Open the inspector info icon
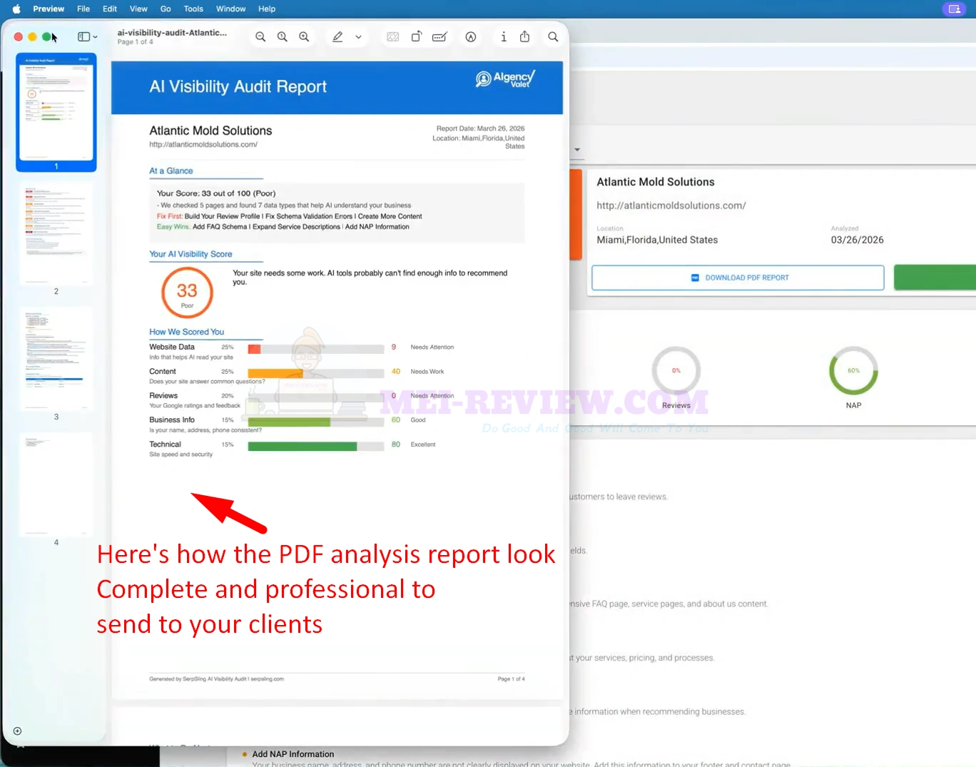The image size is (976, 767). 504,37
